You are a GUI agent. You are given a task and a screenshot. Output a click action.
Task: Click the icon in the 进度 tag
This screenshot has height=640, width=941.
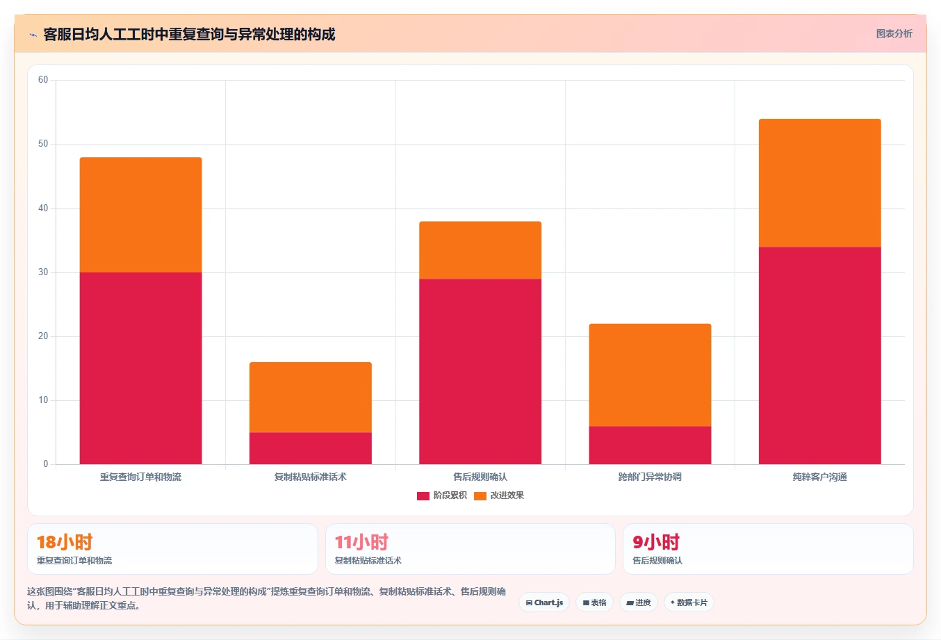click(x=630, y=603)
